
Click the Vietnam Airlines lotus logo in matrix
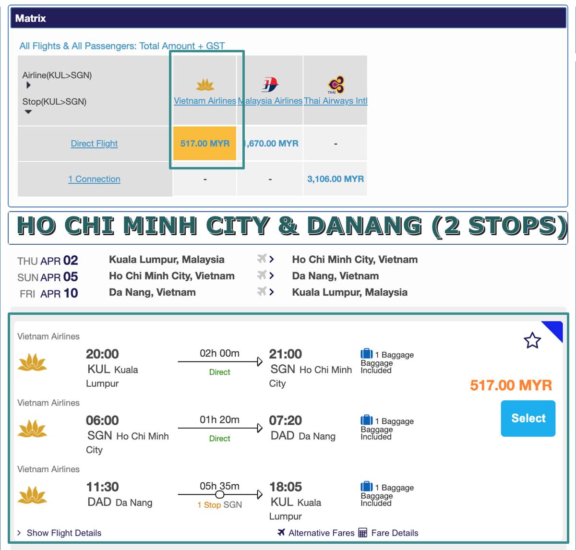pyautogui.click(x=205, y=85)
